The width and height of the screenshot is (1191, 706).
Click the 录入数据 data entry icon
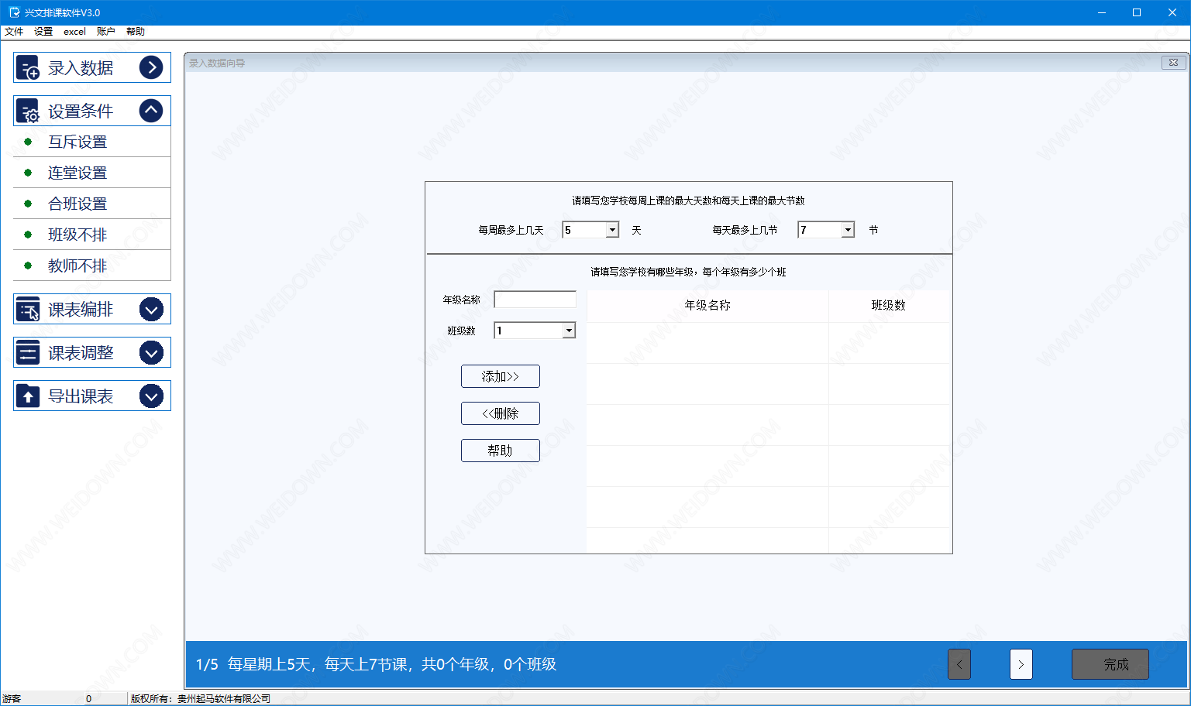[x=28, y=68]
